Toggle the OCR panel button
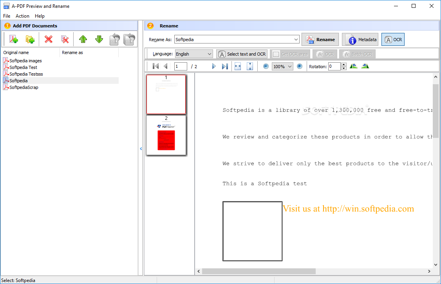This screenshot has height=284, width=441. point(393,39)
